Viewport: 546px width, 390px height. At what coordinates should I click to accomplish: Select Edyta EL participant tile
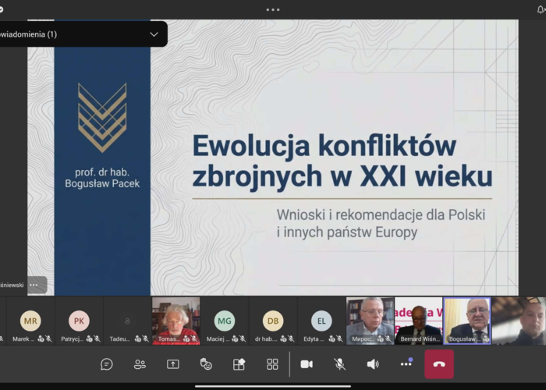321,321
